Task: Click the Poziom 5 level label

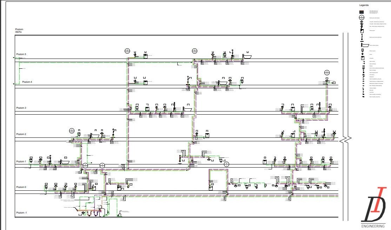Action: click(x=21, y=54)
